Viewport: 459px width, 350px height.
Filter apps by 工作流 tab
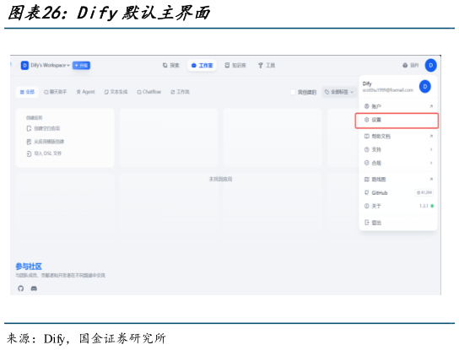pyautogui.click(x=180, y=92)
